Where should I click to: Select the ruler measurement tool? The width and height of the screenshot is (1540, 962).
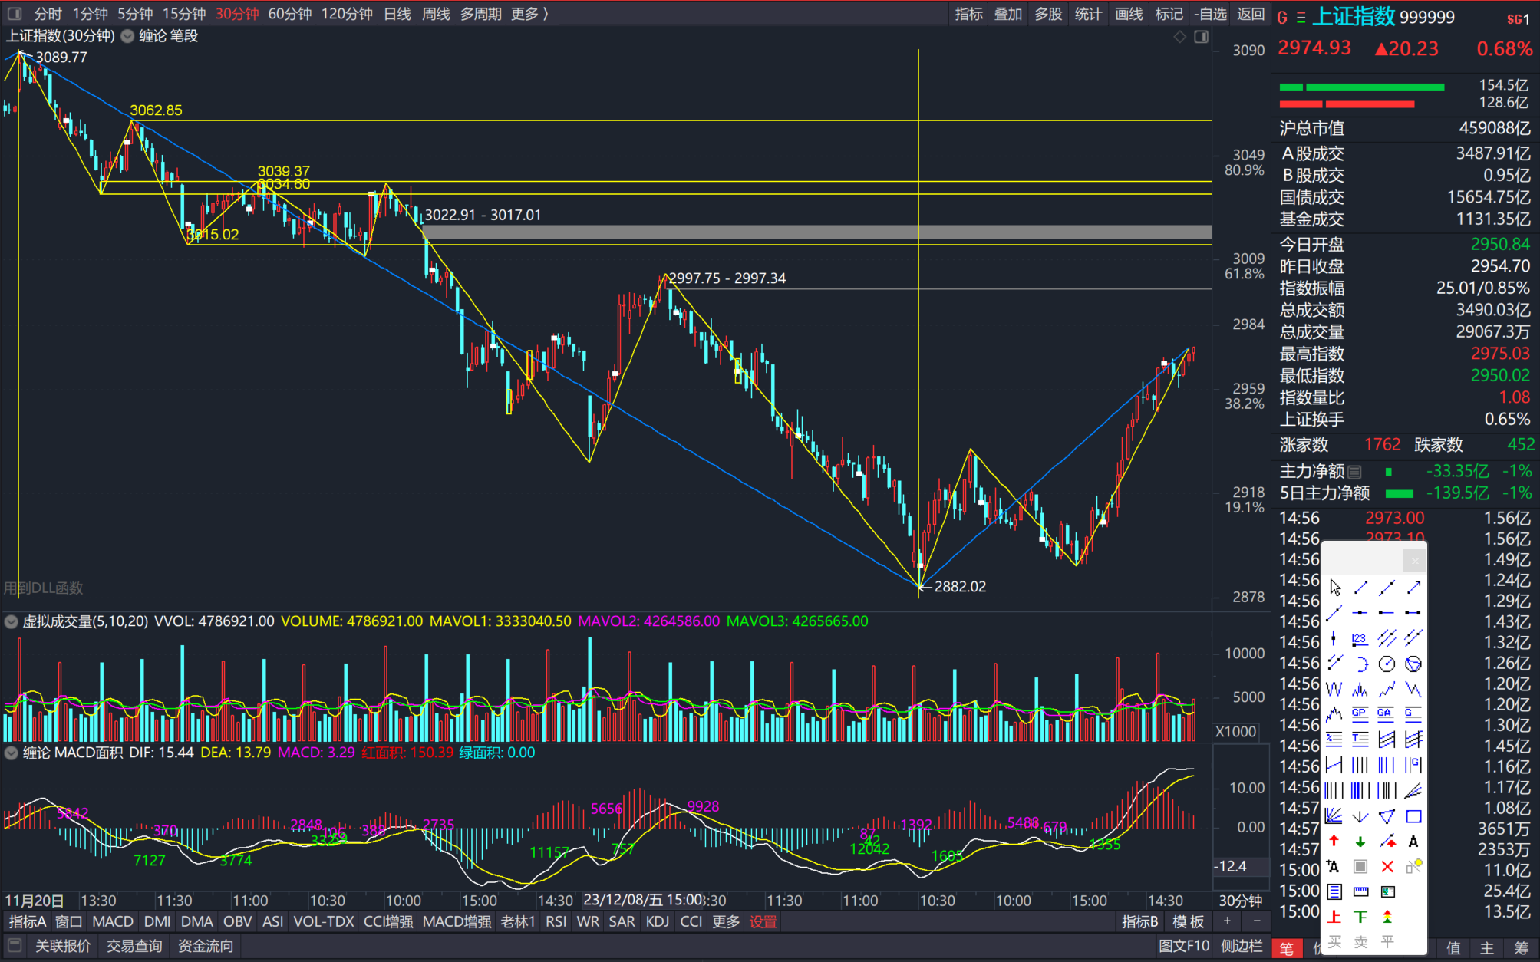pos(1360,891)
